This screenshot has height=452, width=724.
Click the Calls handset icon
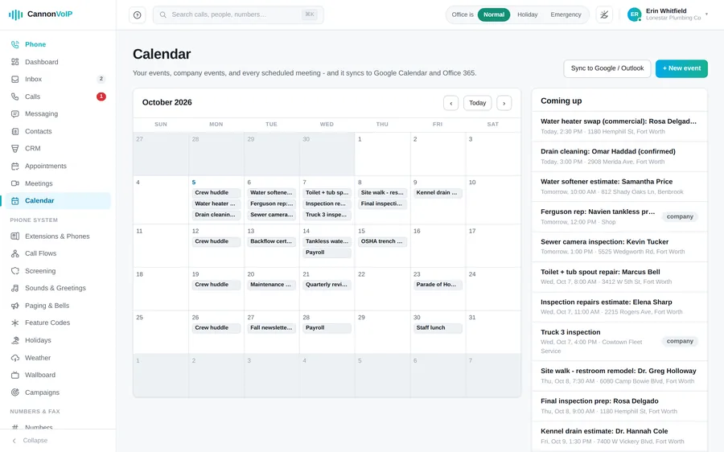tap(15, 97)
